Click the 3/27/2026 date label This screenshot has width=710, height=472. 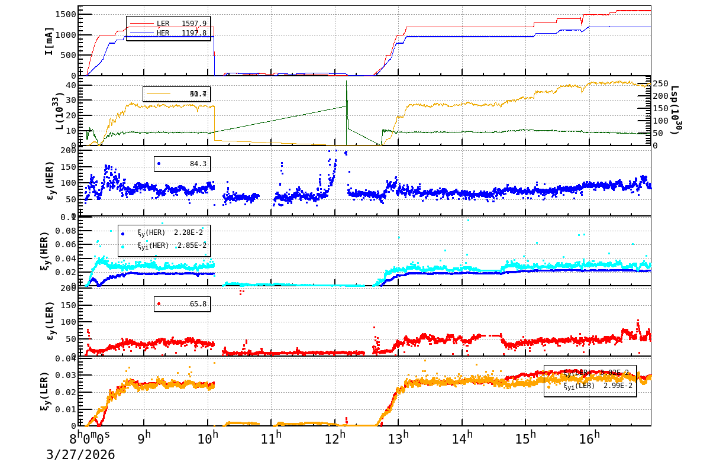[80, 455]
